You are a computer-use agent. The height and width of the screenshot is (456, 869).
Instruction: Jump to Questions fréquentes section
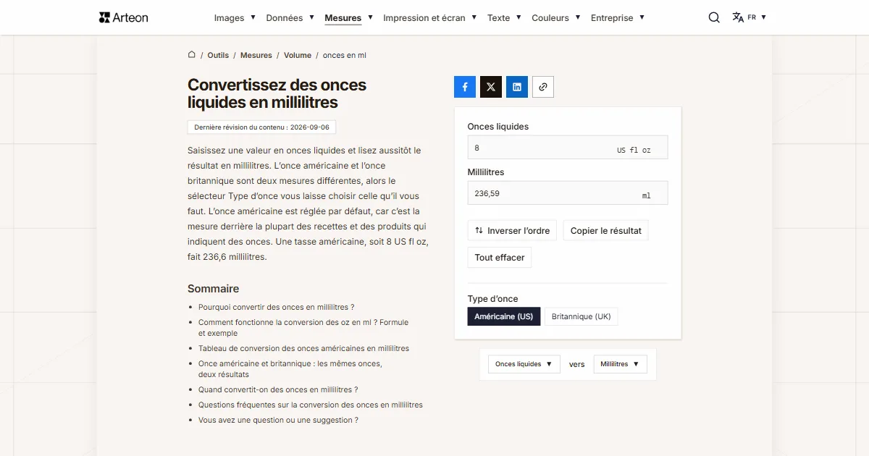click(311, 405)
